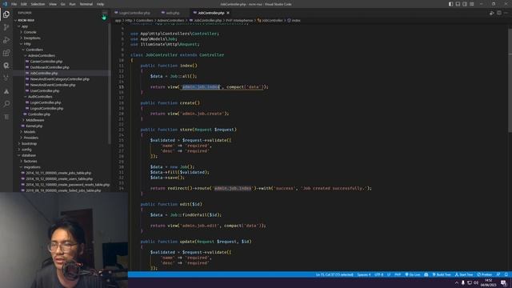The height and width of the screenshot is (288, 512).
Task: Open the Go menu
Action: [62, 4]
